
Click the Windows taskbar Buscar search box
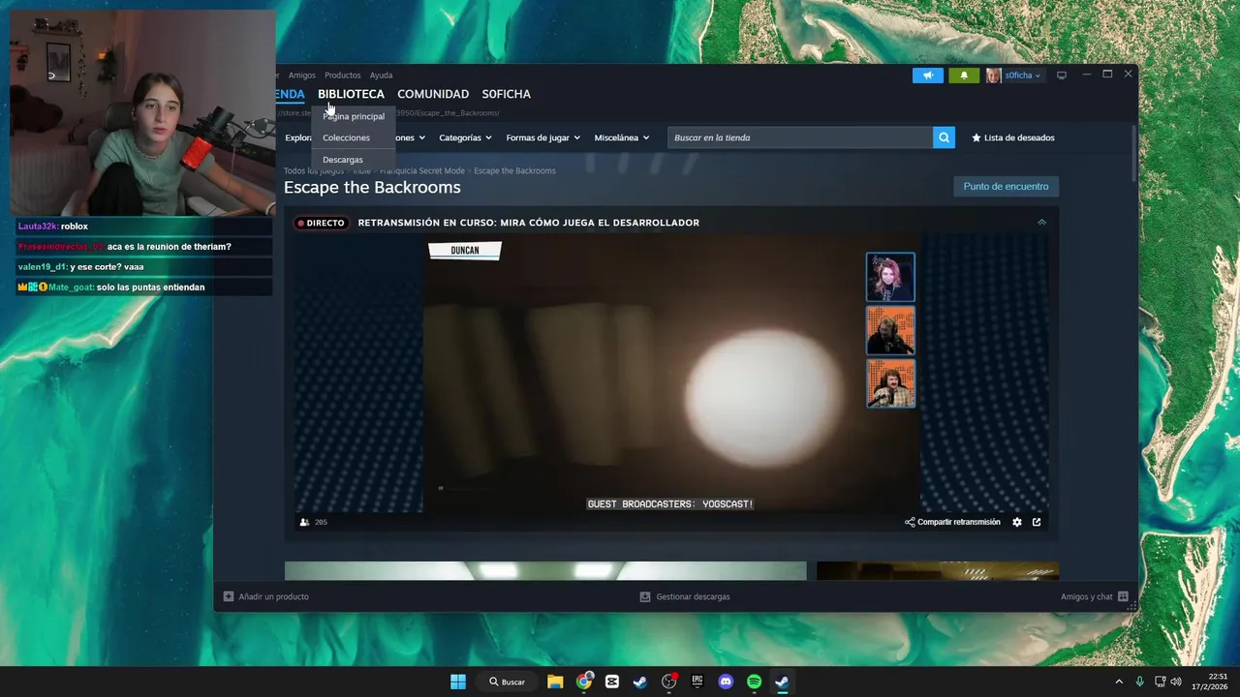point(508,682)
